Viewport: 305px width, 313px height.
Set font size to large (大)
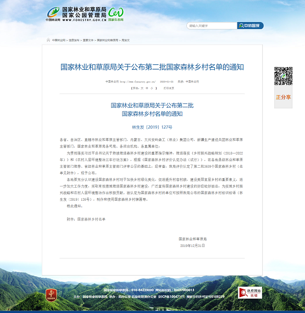[x=142, y=88]
